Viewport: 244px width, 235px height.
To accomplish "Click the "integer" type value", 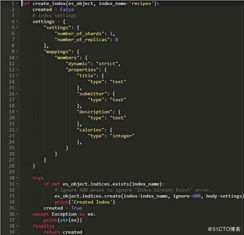I will [x=122, y=136].
